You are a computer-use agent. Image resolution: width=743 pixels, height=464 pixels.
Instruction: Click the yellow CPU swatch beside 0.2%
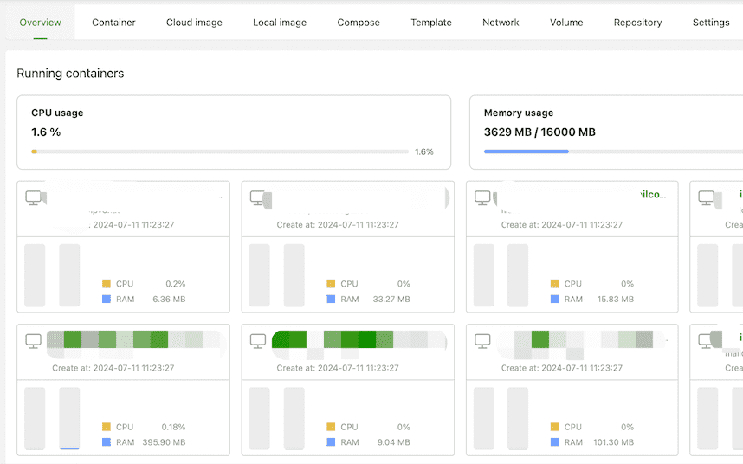[x=107, y=284]
